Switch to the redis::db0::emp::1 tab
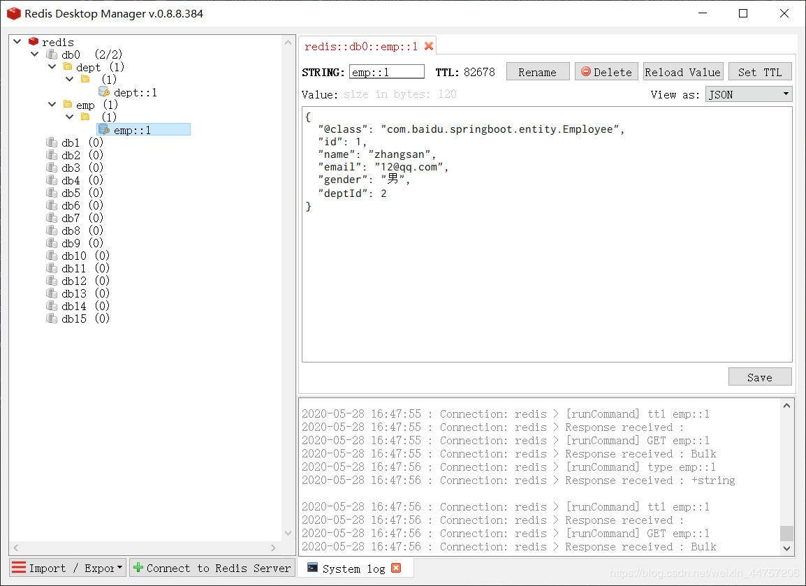Image resolution: width=806 pixels, height=586 pixels. point(361,47)
